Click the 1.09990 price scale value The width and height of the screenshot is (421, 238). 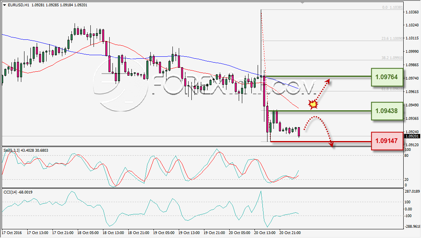tap(412, 52)
